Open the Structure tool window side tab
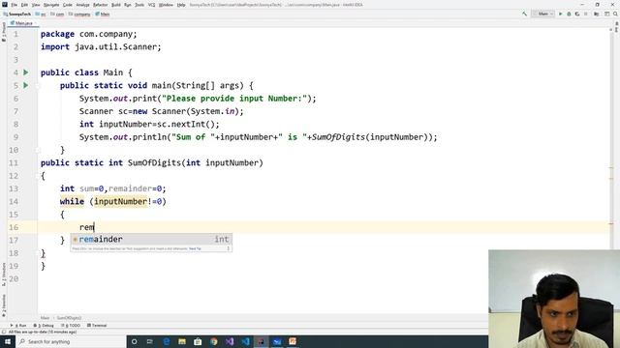620x348 pixels. point(4,275)
